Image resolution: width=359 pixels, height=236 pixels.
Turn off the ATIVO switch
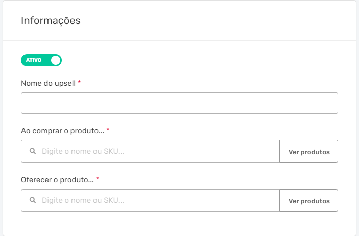(x=41, y=60)
